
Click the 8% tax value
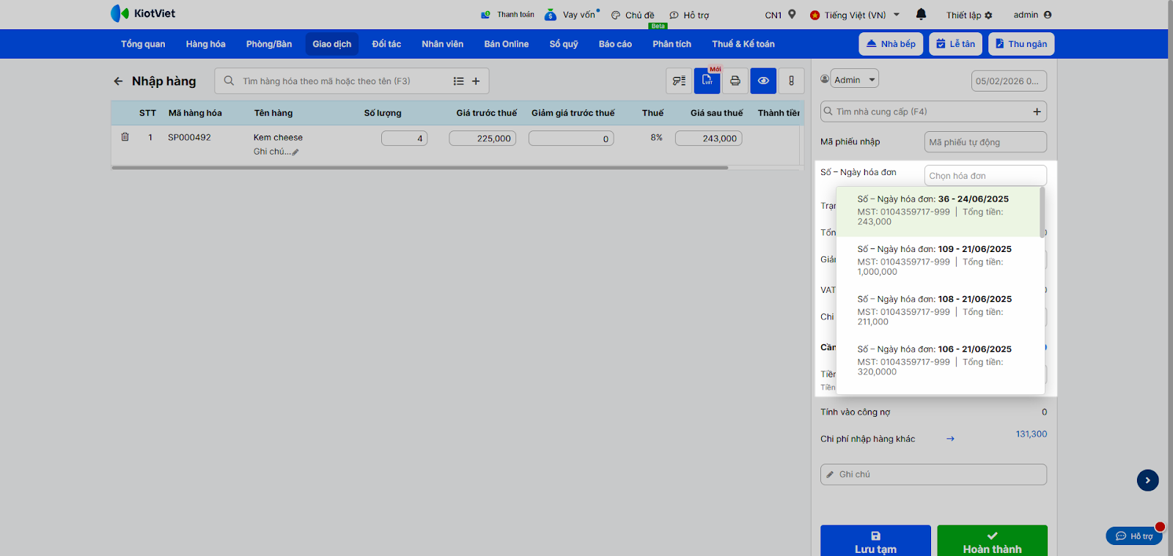(656, 138)
